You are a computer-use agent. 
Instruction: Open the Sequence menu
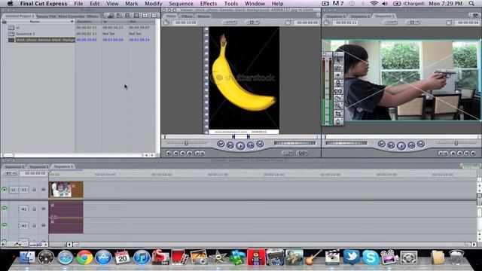coord(181,4)
